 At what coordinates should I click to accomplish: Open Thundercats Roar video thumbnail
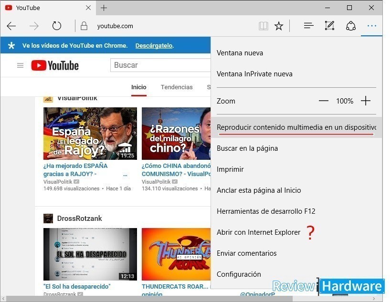coord(176,254)
